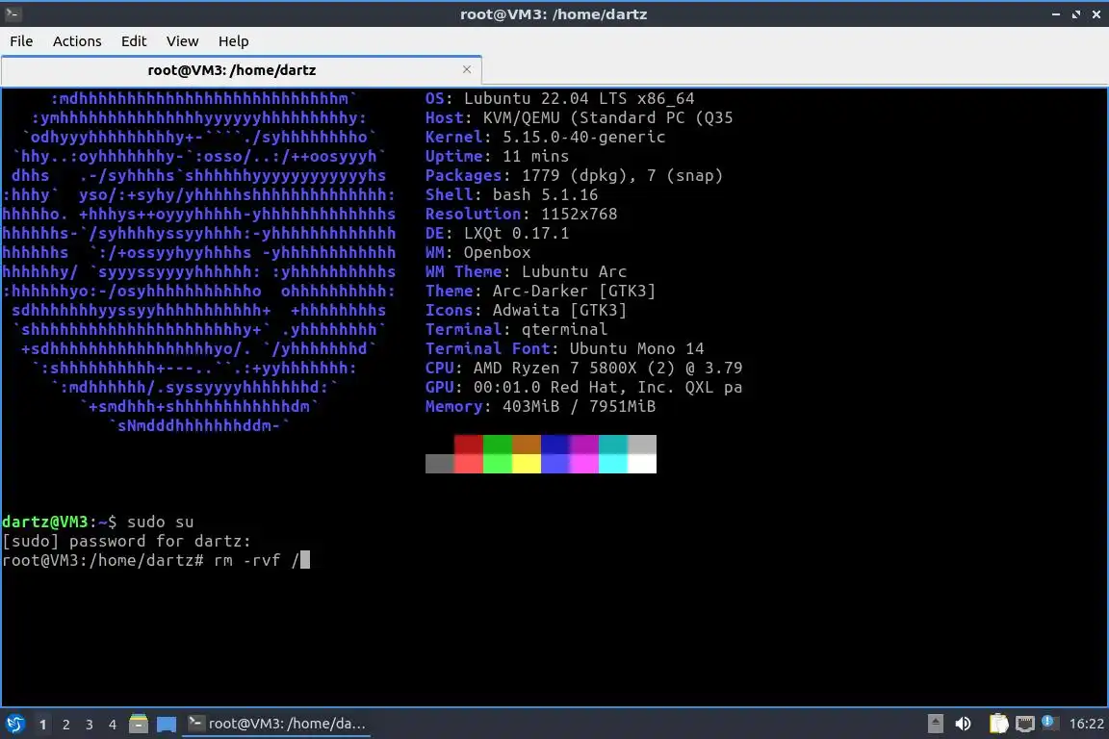Click the 'Ubuntu Mono 14' font value
This screenshot has width=1109, height=739.
click(636, 348)
